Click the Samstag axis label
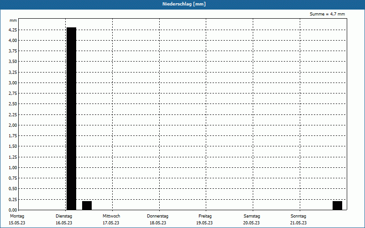Viewport: 365px width, 228px height. pos(252,216)
